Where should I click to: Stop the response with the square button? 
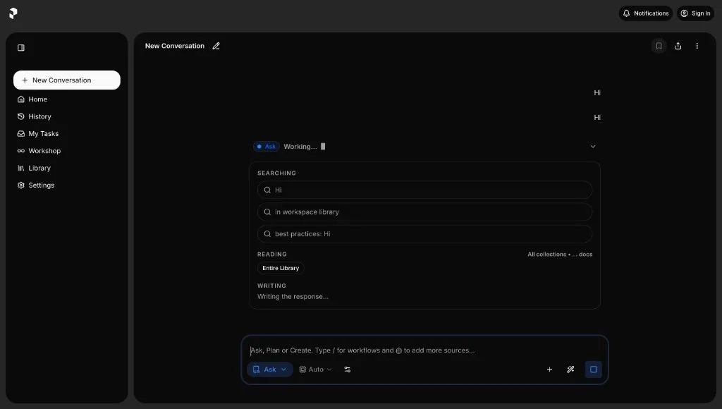pos(593,370)
